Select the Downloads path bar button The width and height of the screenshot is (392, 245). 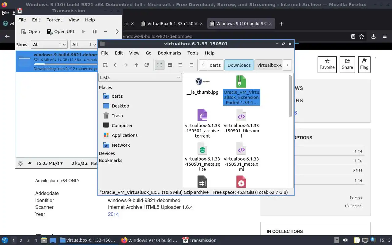(239, 65)
